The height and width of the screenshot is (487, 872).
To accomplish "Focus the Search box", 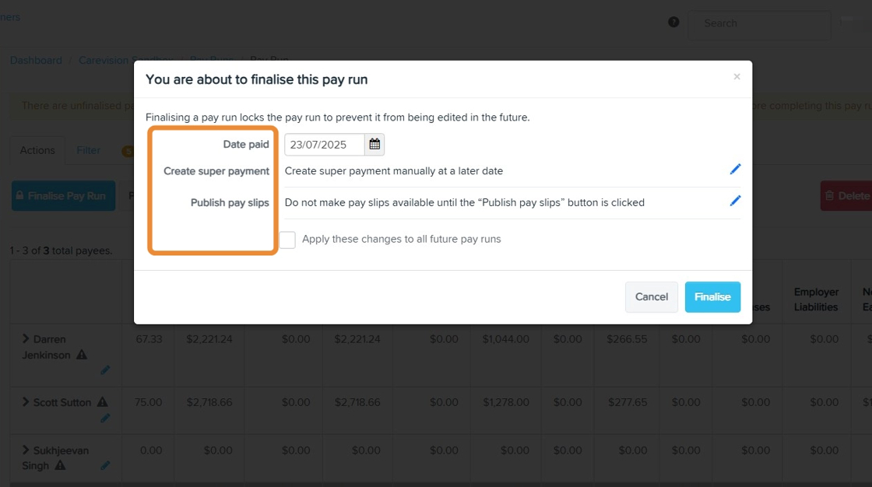I will 759,23.
